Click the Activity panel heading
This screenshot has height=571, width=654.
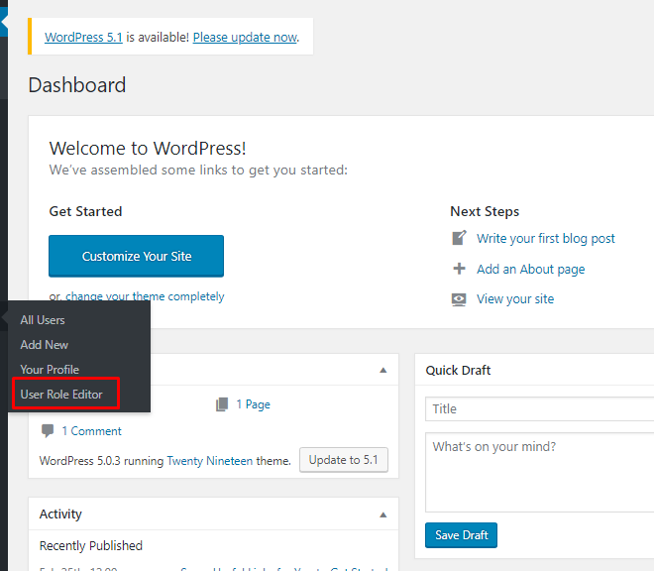[x=60, y=514]
